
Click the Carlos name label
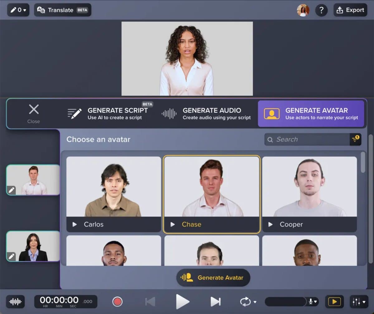[93, 224]
